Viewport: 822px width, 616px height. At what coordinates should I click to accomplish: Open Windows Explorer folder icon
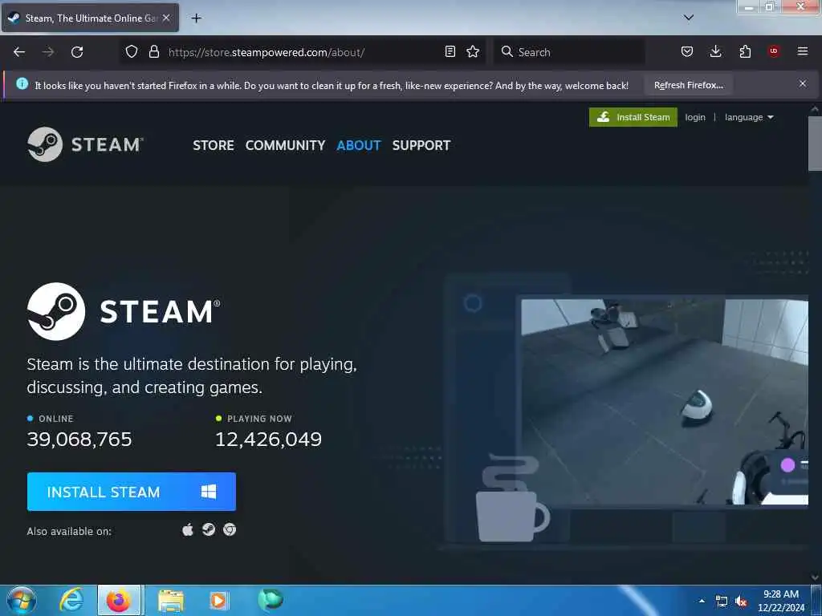point(171,601)
